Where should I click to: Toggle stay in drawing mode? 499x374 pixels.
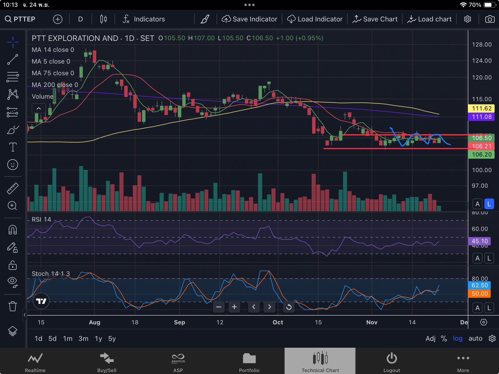point(13,247)
